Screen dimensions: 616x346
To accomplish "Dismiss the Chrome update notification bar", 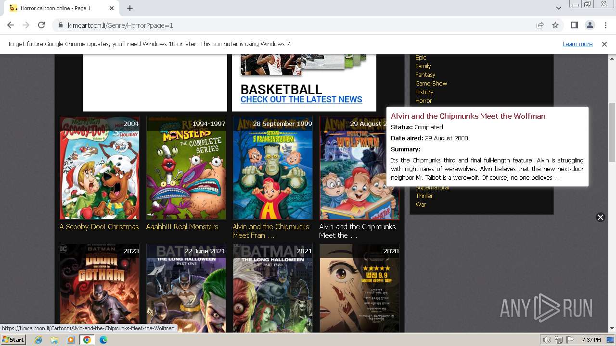I will 604,44.
